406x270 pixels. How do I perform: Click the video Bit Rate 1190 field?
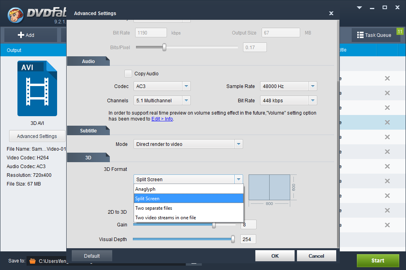(x=151, y=33)
